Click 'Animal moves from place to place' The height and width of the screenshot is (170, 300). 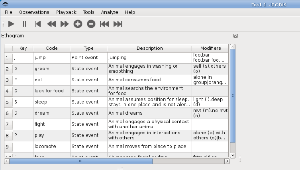[x=150, y=147]
